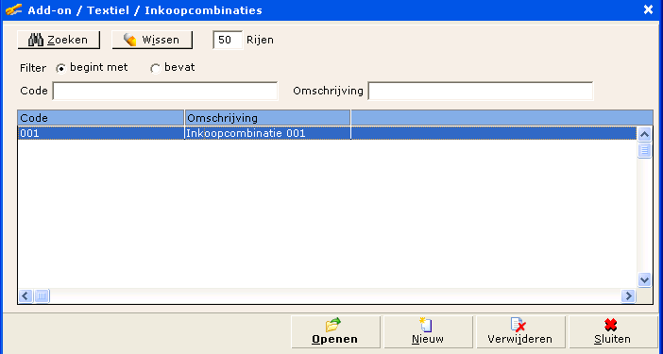The width and height of the screenshot is (663, 354).
Task: Click the application icon in title bar
Action: click(13, 9)
